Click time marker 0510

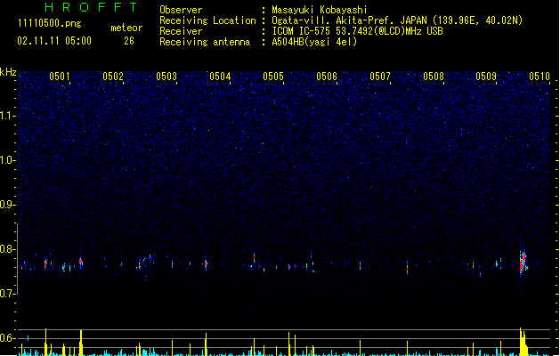pos(540,77)
